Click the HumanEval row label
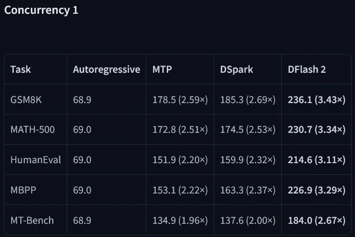355x237 pixels. (36, 160)
